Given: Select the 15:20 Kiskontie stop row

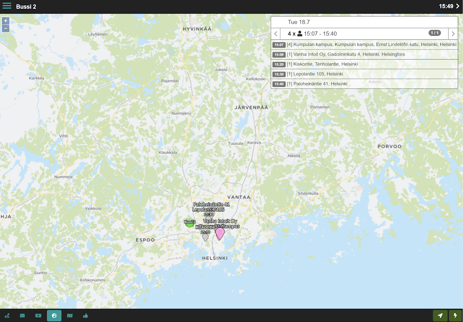Looking at the screenshot, I should pos(364,64).
